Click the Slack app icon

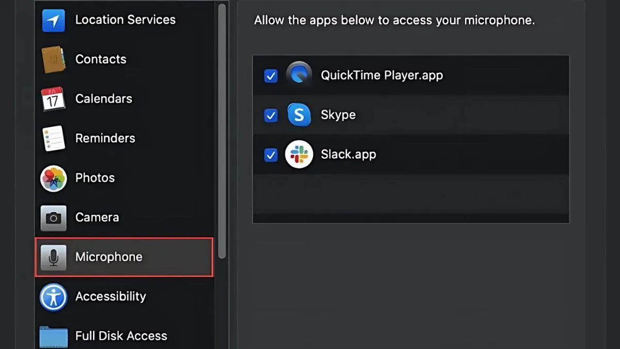(299, 154)
